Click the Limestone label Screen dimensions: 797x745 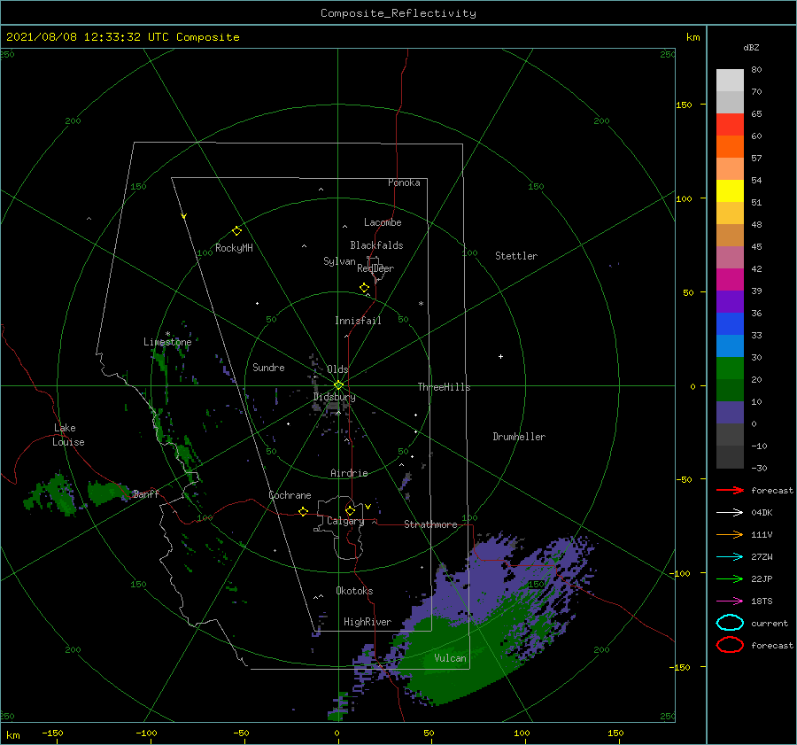(167, 342)
